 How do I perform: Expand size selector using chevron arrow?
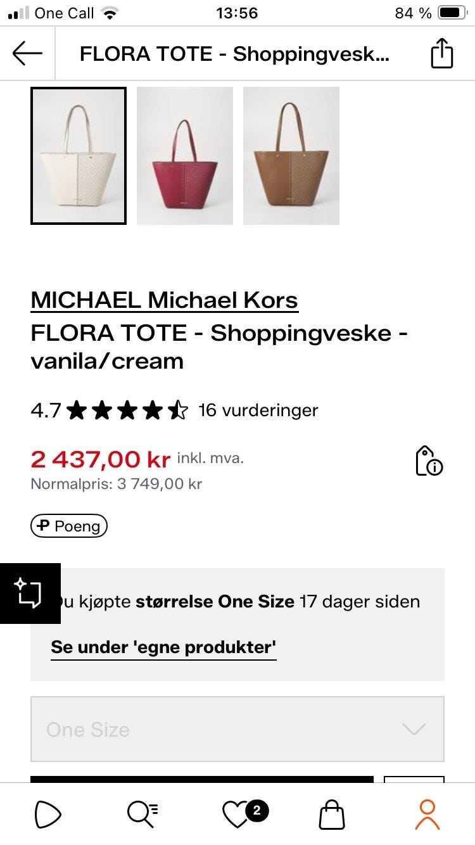[414, 729]
